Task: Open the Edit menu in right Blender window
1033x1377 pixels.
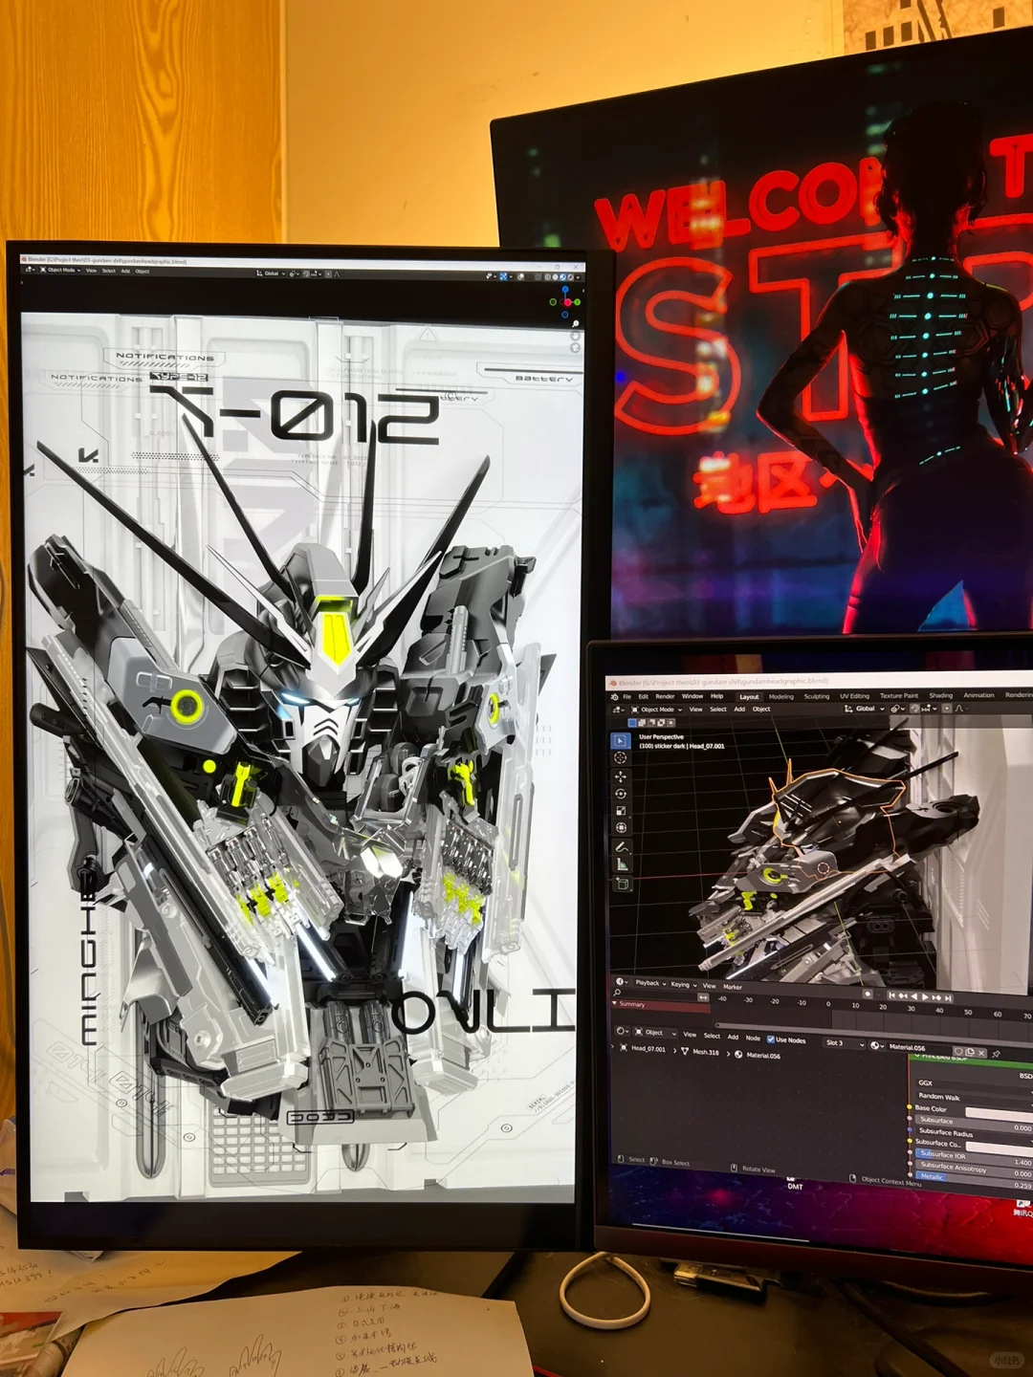Action: point(643,696)
